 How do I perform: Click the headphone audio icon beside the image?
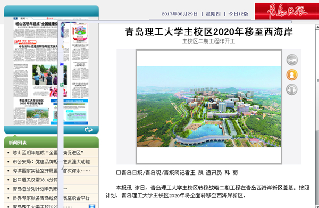(292, 89)
